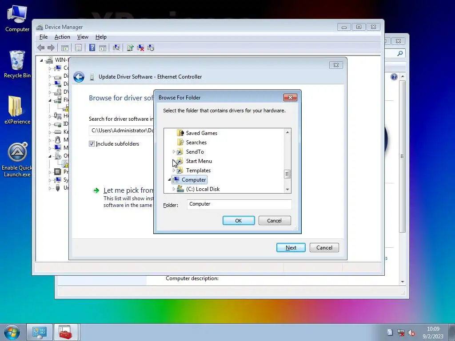The height and width of the screenshot is (341, 455).
Task: Collapse the Other devices category in device tree
Action: tap(50, 156)
